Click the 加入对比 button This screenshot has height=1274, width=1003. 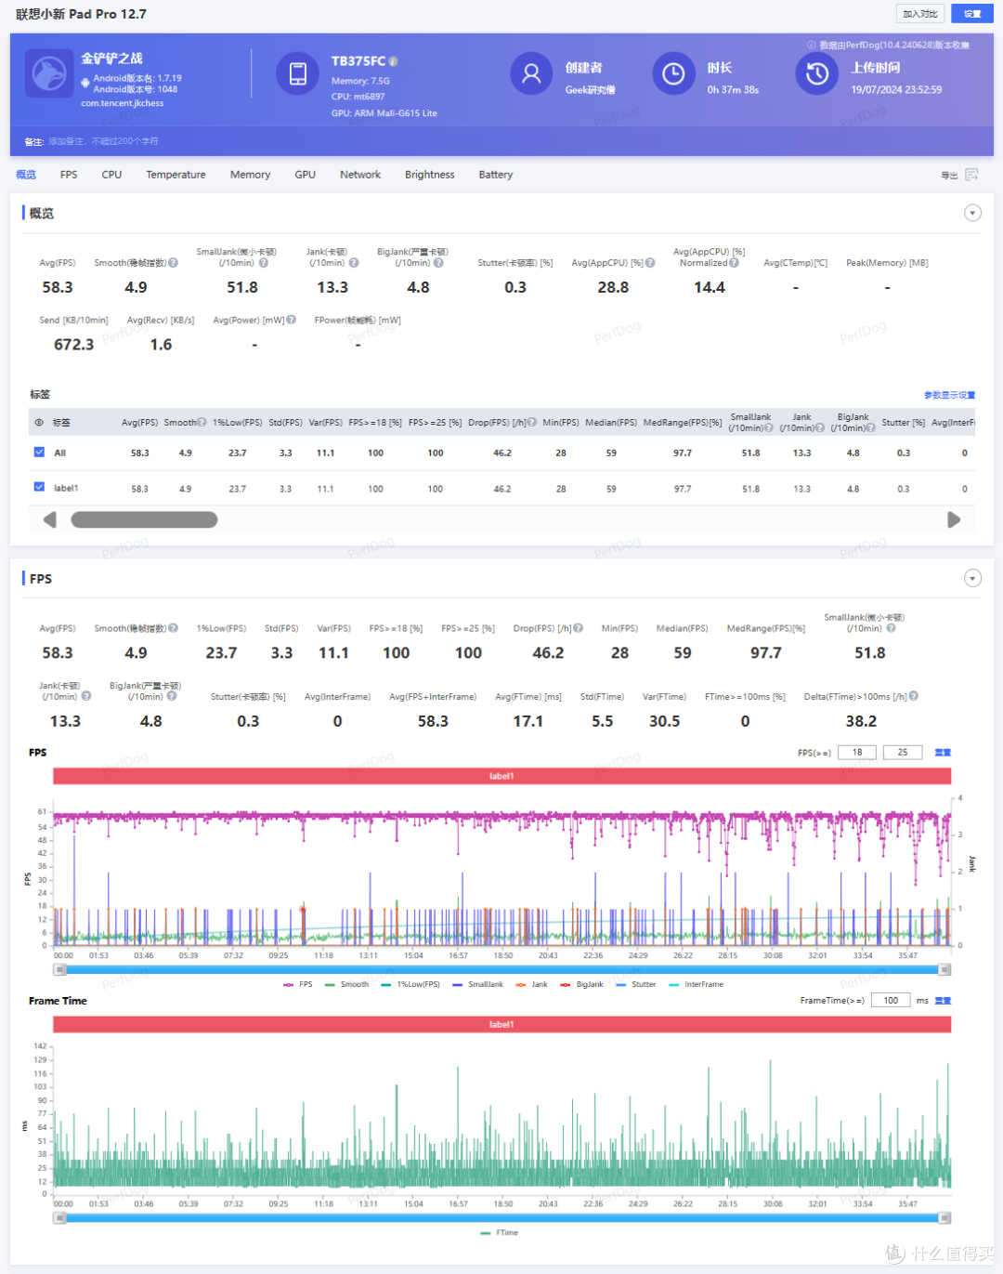click(x=920, y=14)
